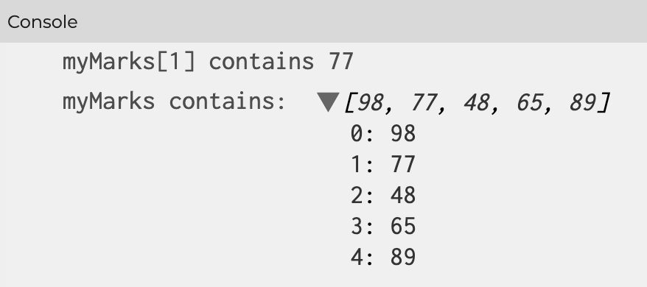Click the italic array preview closing bracket
Image resolution: width=647 pixels, height=287 pixels.
(x=604, y=103)
